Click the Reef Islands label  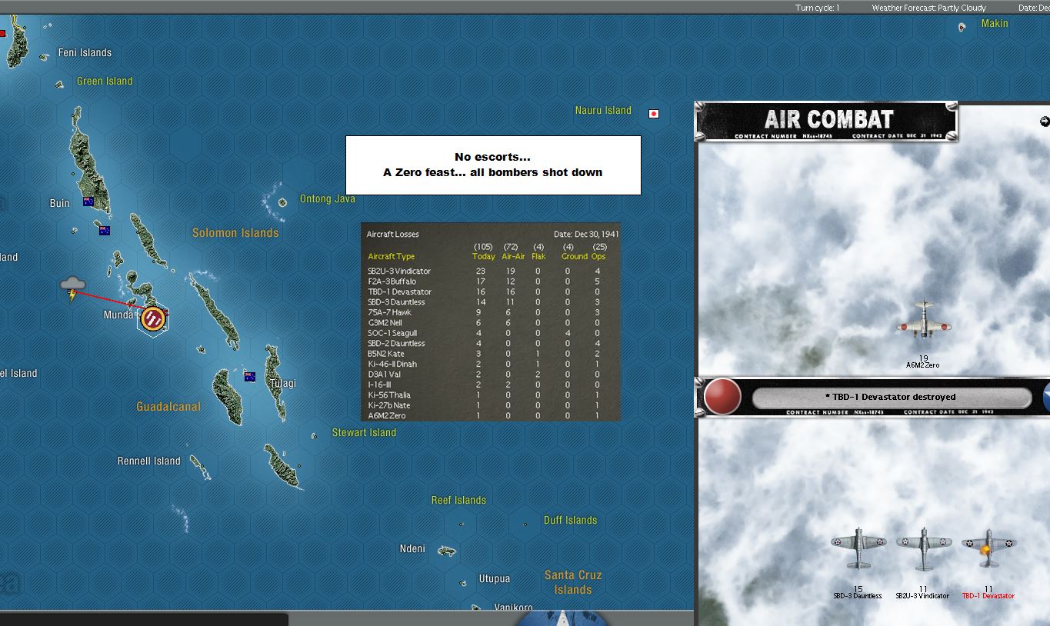(x=458, y=501)
